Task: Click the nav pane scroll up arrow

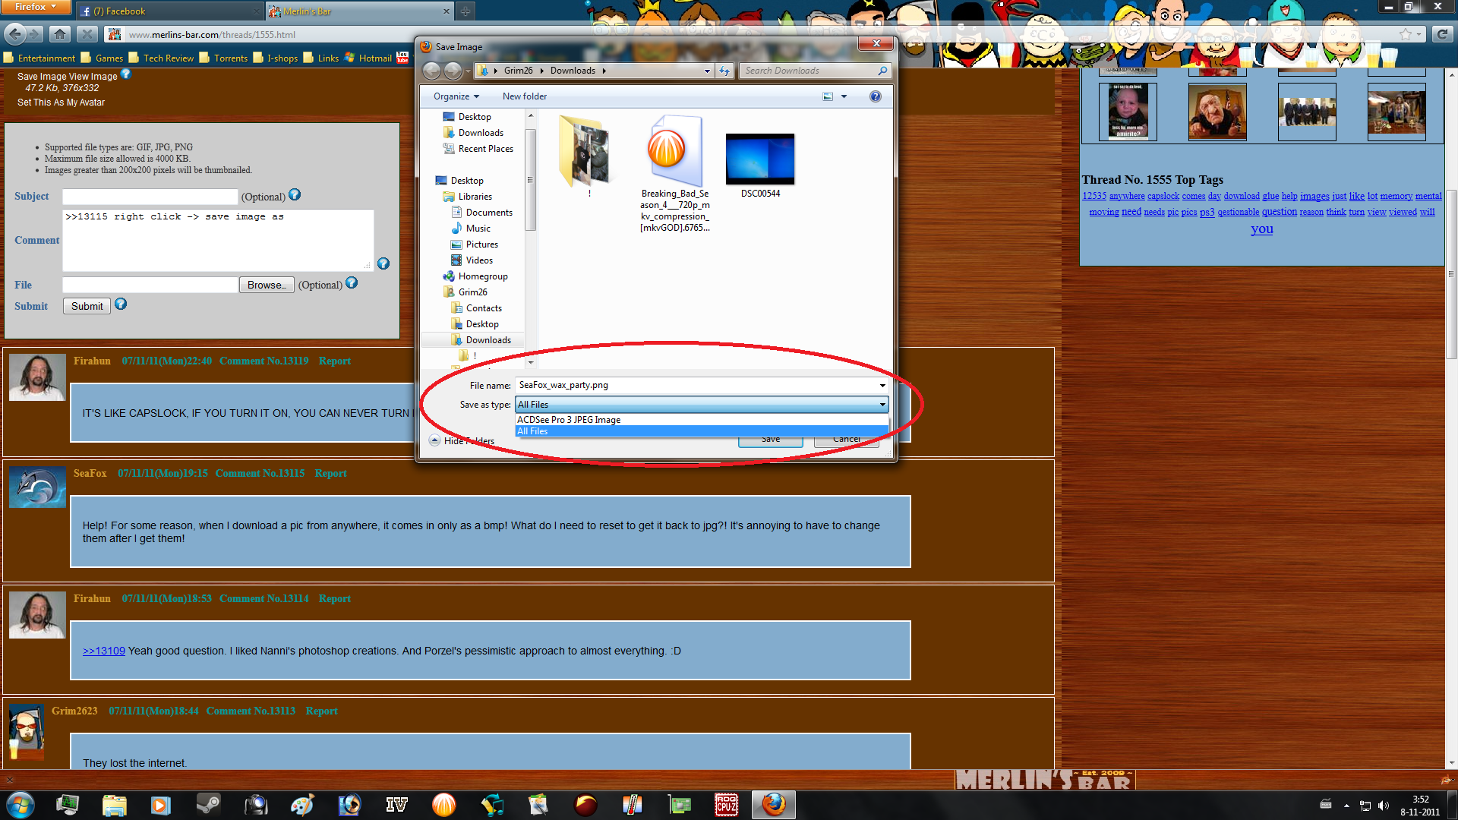Action: 530,115
